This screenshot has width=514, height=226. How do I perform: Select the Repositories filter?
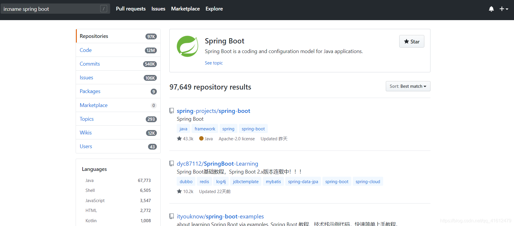tap(118, 36)
